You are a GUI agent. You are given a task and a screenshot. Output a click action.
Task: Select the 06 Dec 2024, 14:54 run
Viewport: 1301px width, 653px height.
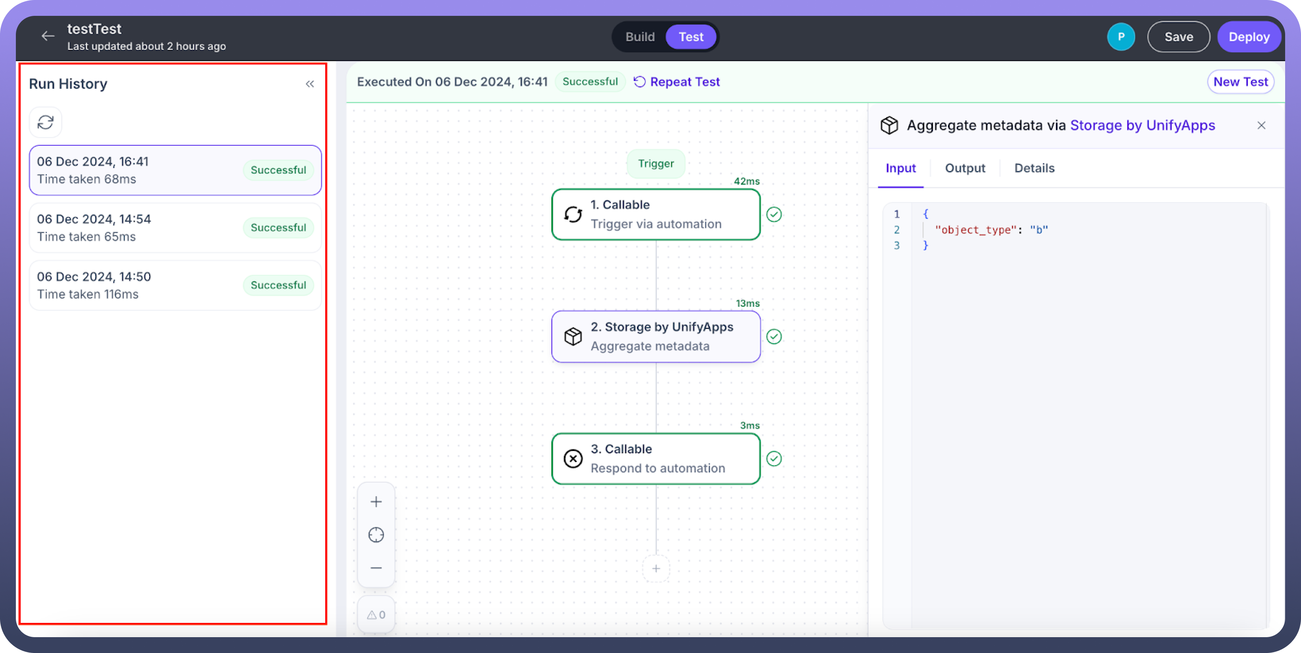(175, 227)
